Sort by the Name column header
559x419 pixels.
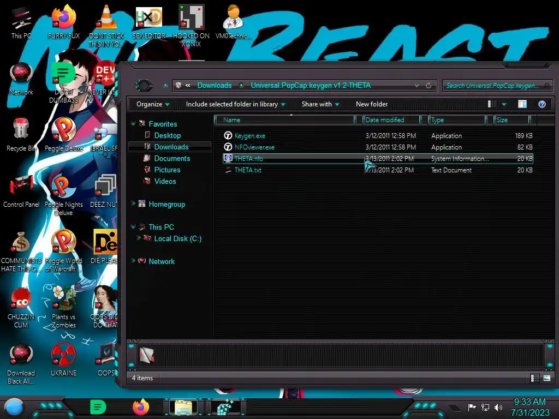[x=285, y=120]
